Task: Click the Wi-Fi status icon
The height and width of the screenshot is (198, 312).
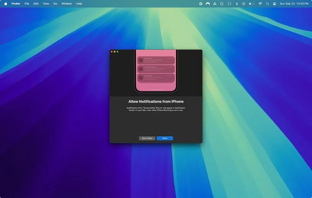Action: 260,3
